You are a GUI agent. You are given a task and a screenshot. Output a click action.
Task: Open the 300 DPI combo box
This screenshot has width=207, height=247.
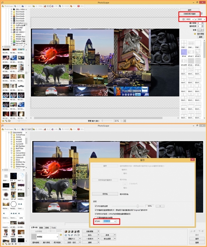(x=110, y=221)
